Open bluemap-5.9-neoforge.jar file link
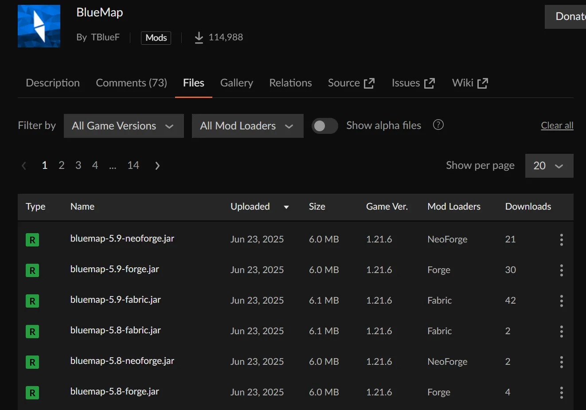 [x=122, y=238]
